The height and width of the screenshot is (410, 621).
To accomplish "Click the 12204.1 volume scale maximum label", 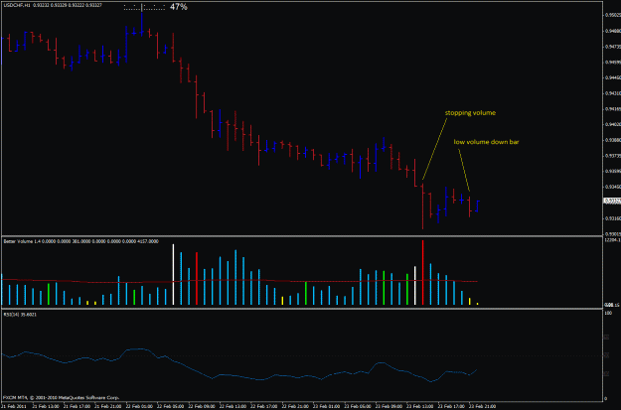I will (x=611, y=240).
